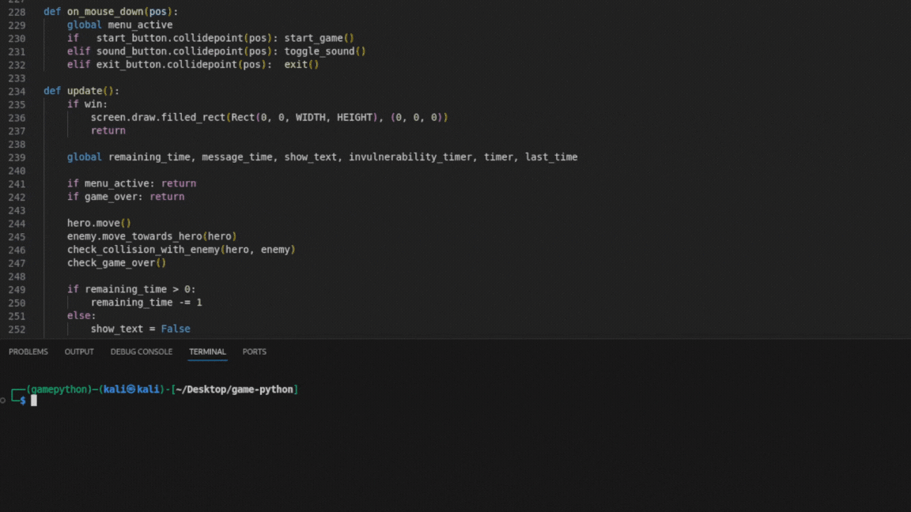Click the kali㉿kali user label in terminal
Screen dimensions: 911x512
pyautogui.click(x=131, y=390)
